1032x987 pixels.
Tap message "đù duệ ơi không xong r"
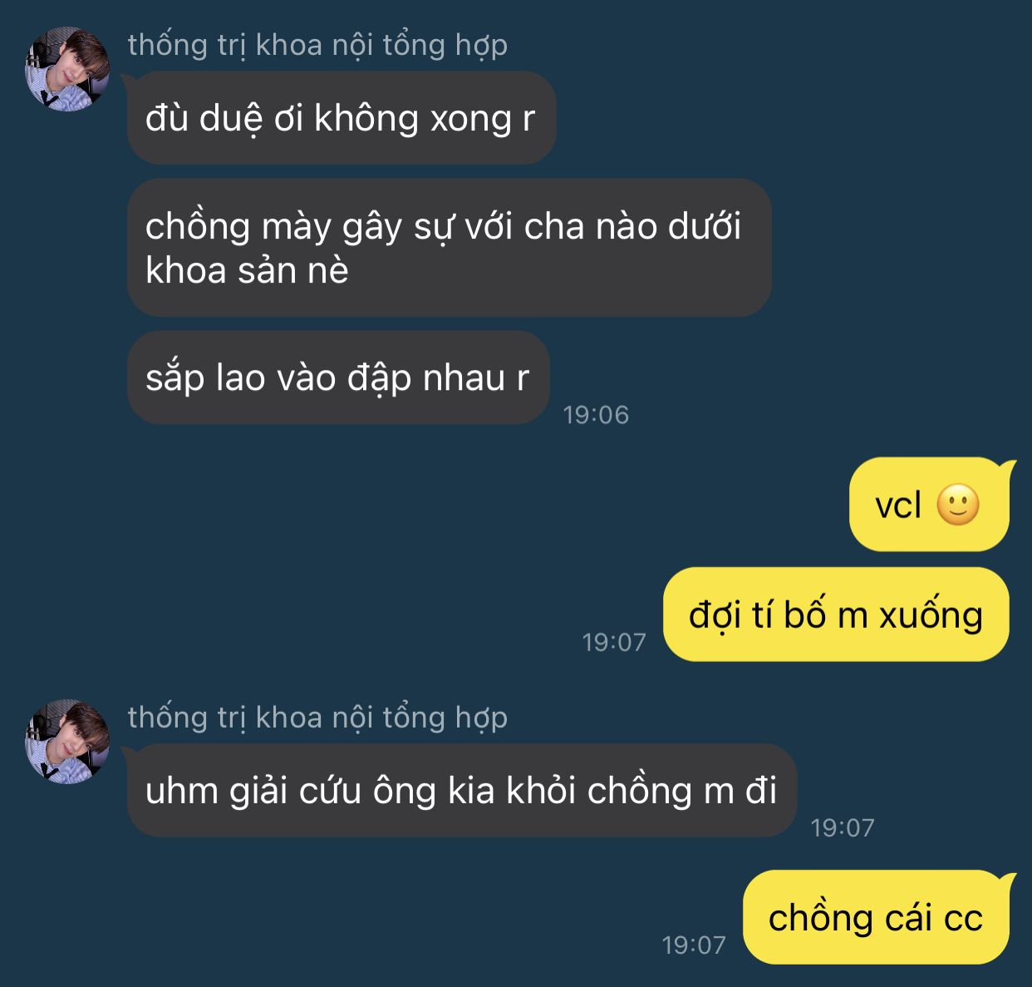point(341,118)
